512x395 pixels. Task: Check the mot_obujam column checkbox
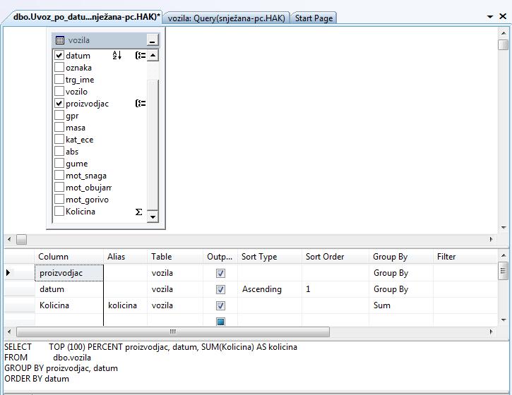59,188
